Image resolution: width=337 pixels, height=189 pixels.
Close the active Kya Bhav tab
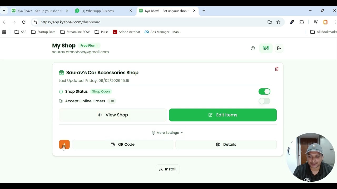click(194, 11)
